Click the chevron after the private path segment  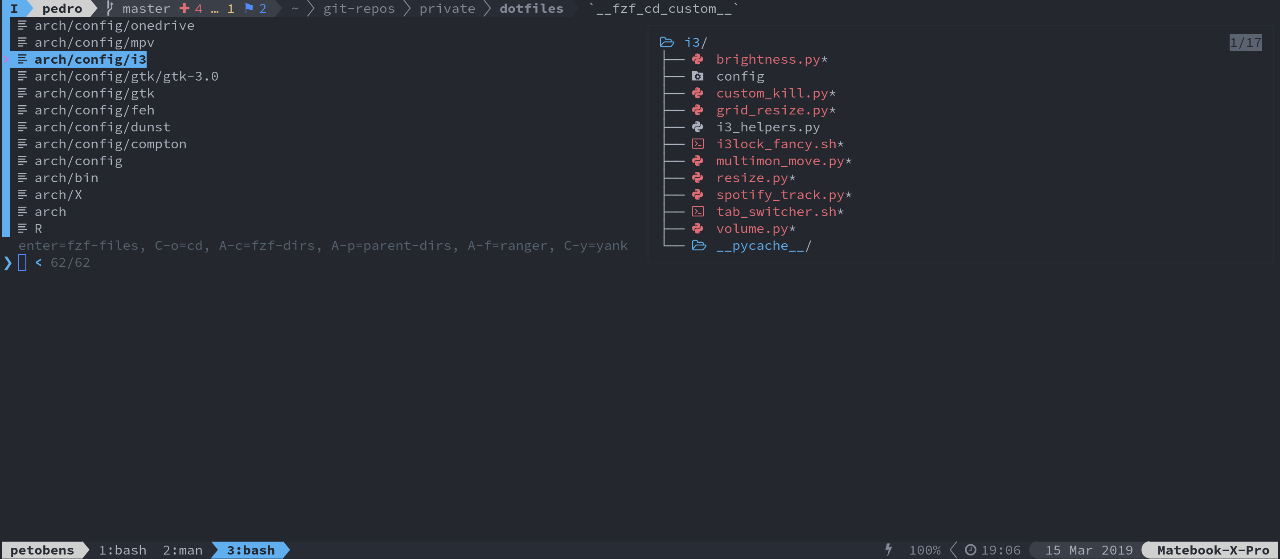488,8
